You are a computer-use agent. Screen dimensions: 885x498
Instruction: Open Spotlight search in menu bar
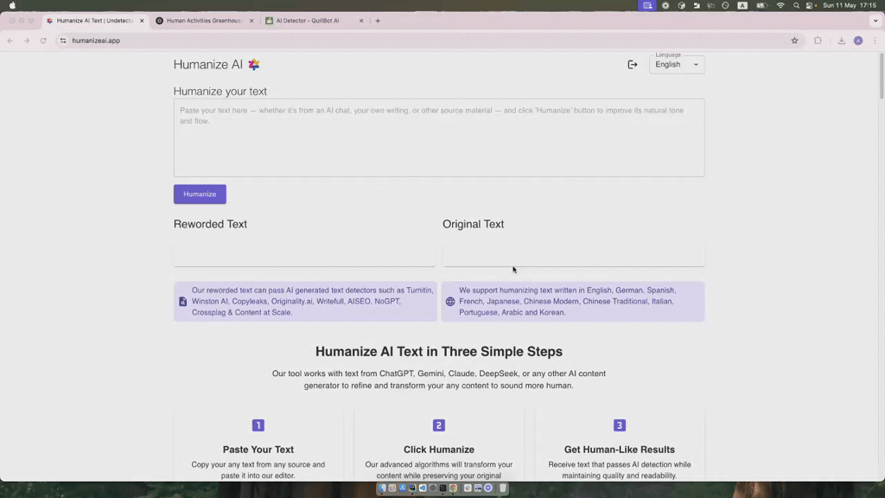796,5
